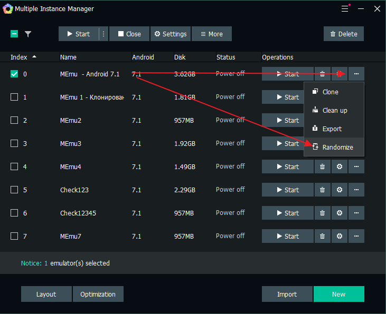Open three-dot menu for MEmu7
This screenshot has width=386, height=314.
coord(356,236)
